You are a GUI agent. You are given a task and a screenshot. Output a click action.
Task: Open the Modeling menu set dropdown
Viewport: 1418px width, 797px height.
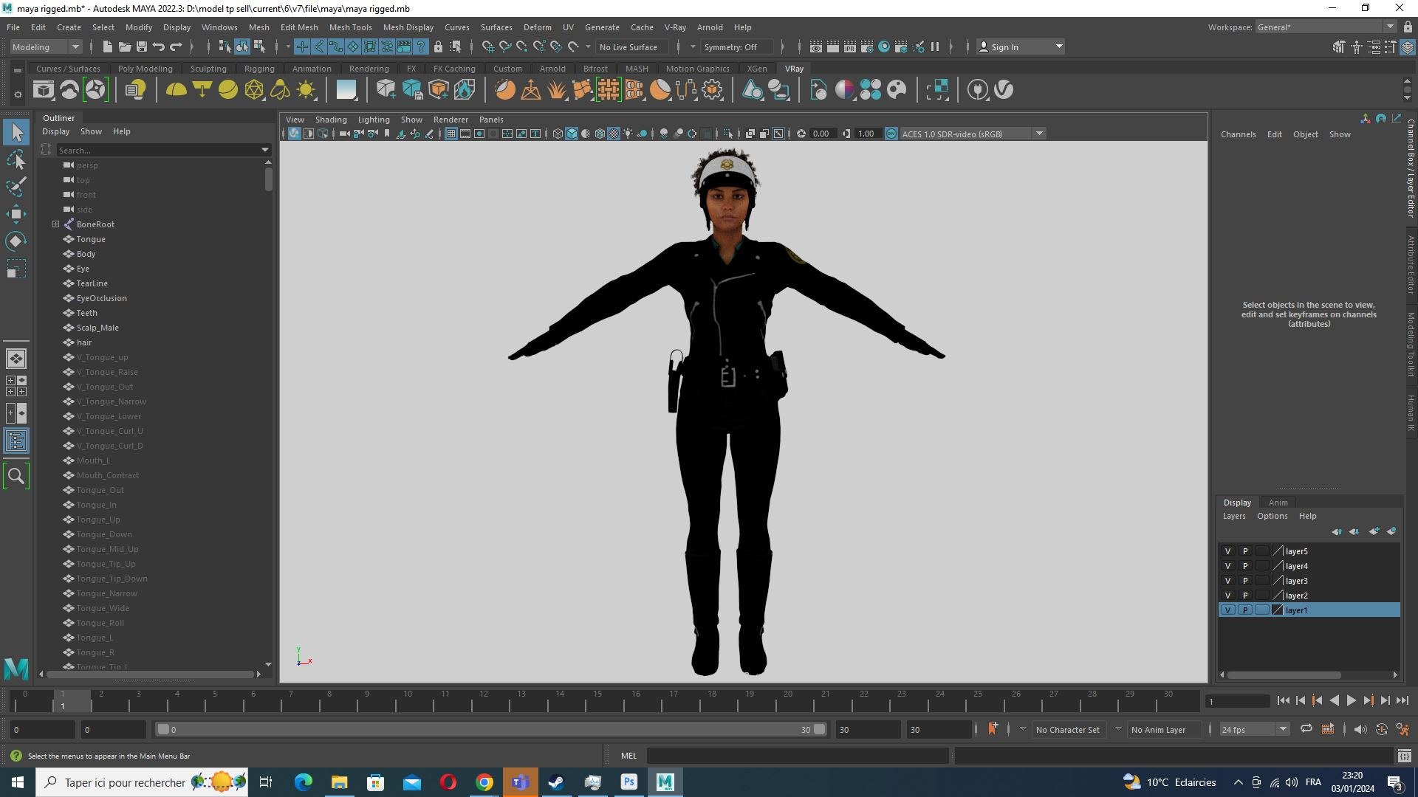pyautogui.click(x=46, y=46)
